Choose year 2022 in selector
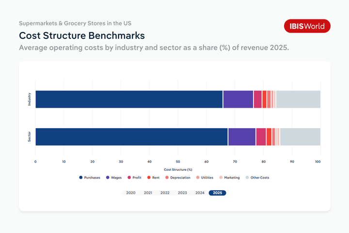The width and height of the screenshot is (349, 233). coord(165,193)
